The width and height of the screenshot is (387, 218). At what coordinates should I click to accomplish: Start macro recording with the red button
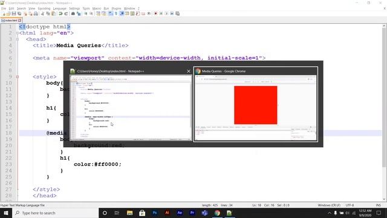(x=155, y=13)
